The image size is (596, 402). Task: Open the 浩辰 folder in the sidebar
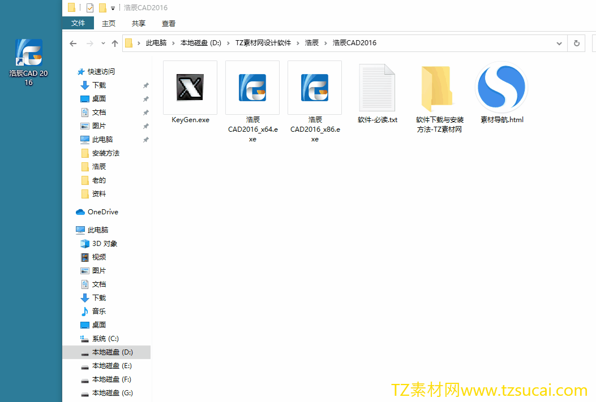point(99,167)
